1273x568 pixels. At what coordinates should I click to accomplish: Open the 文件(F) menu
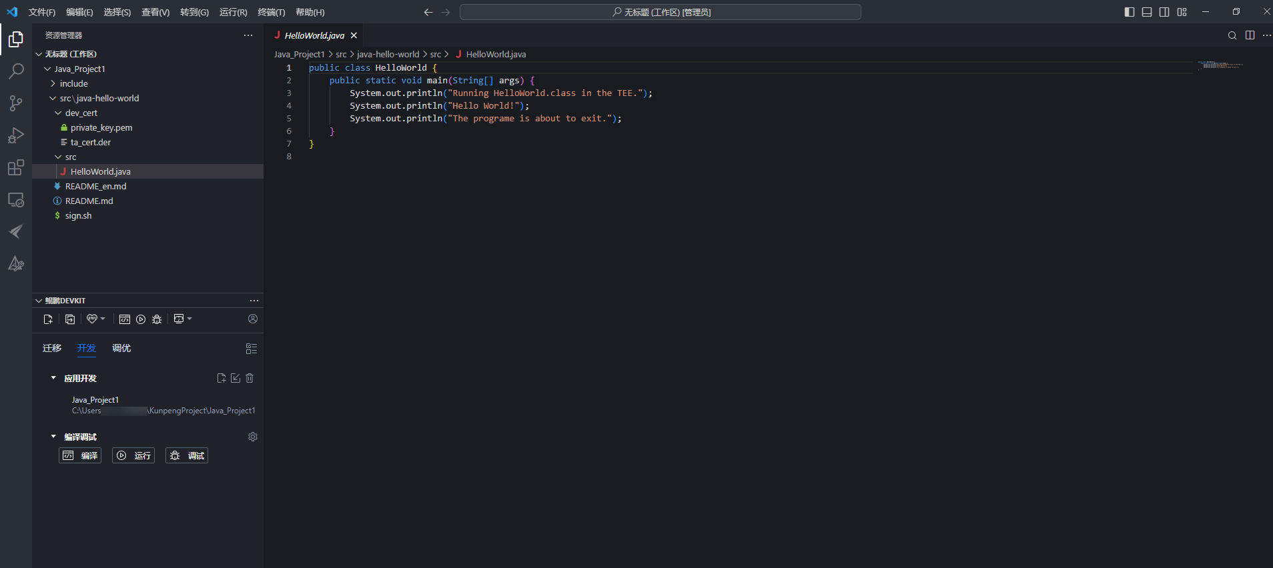42,12
